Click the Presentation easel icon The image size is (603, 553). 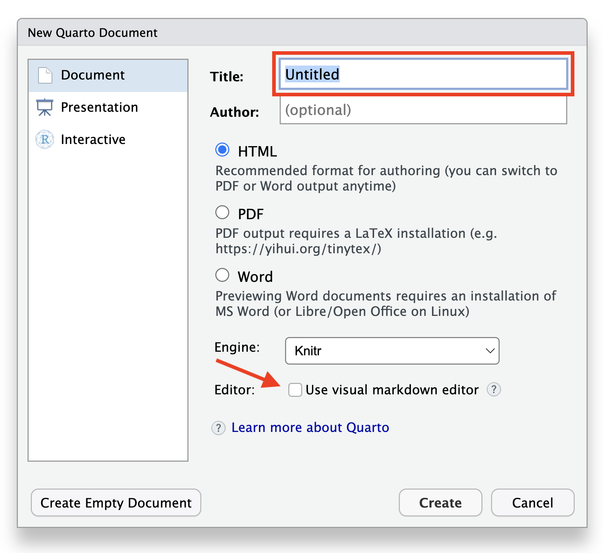pyautogui.click(x=45, y=107)
